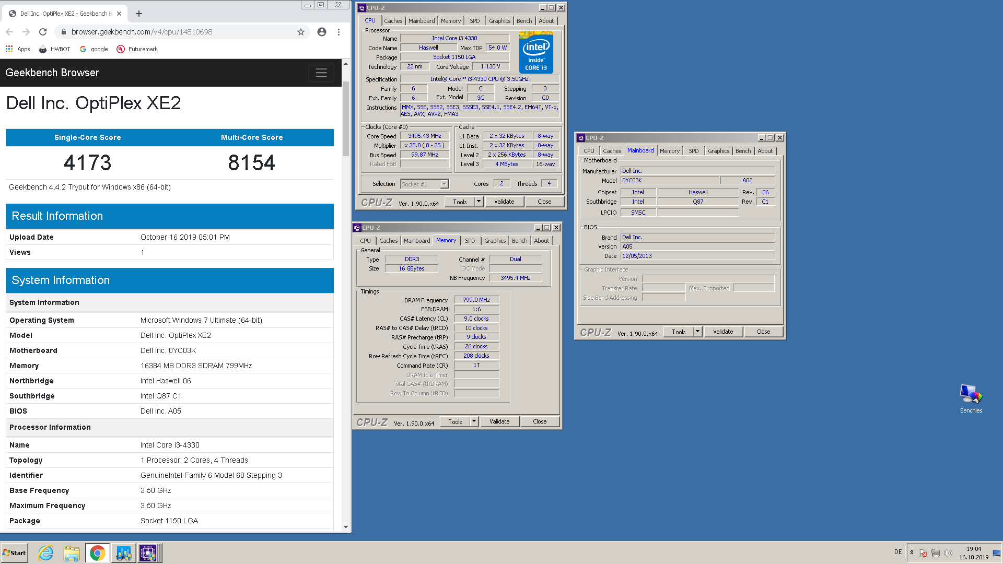
Task: Open a new browser tab
Action: click(139, 14)
